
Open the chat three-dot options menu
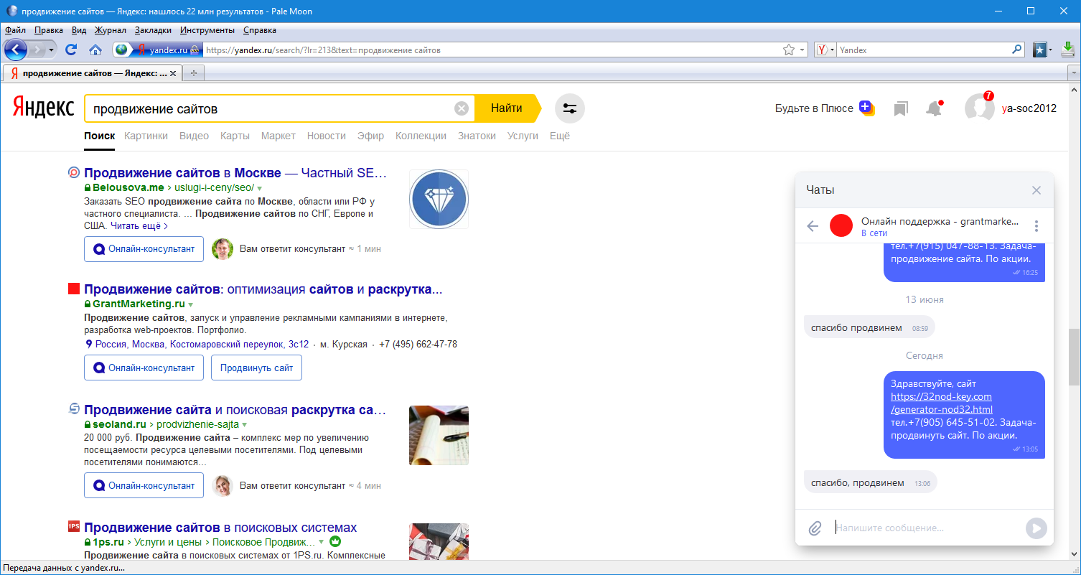click(1036, 226)
